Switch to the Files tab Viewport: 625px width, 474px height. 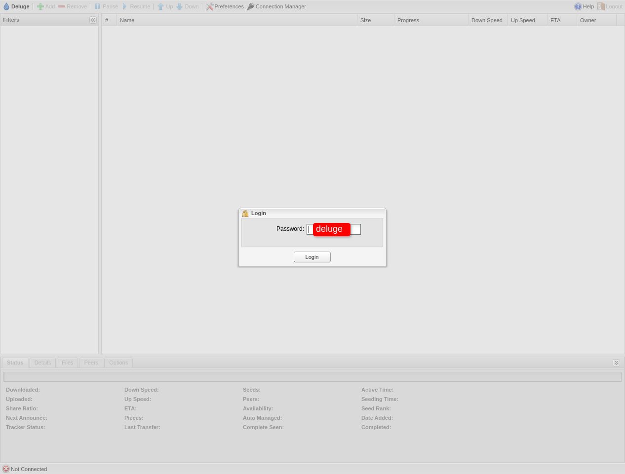[68, 363]
